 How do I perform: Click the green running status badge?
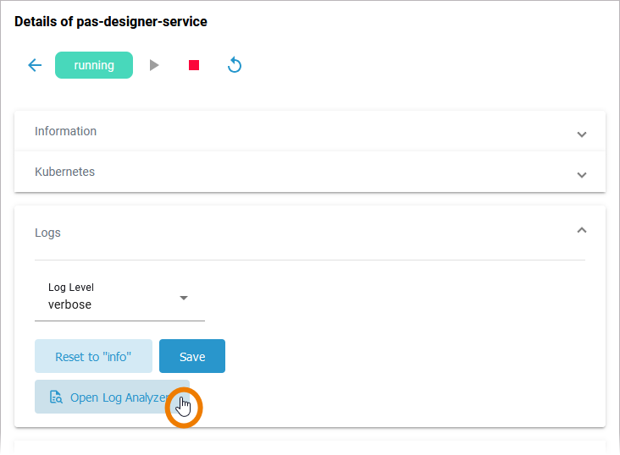coord(94,65)
